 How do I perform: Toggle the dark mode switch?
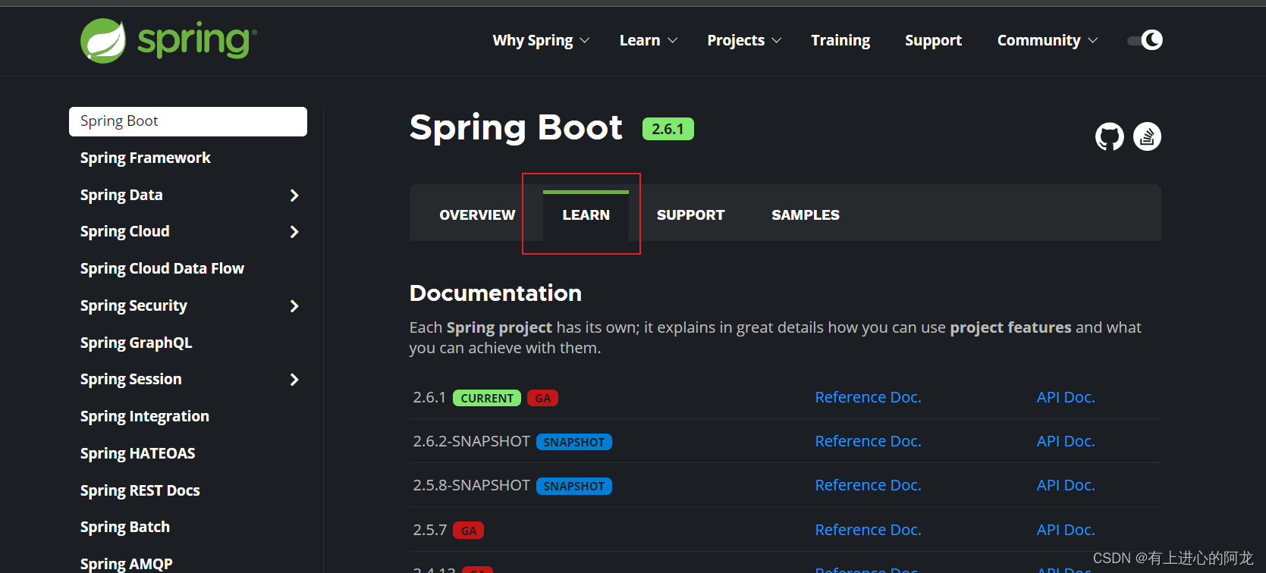[x=1145, y=40]
